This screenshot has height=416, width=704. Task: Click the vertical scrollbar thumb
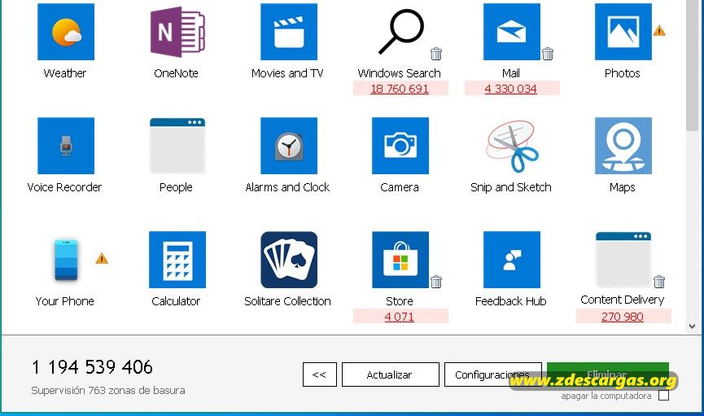692,65
